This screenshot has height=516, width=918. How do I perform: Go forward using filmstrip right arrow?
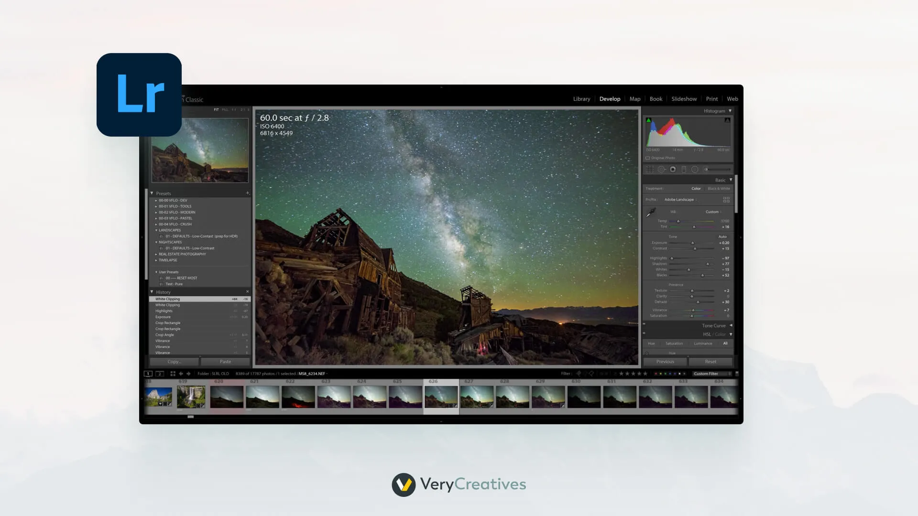click(188, 374)
